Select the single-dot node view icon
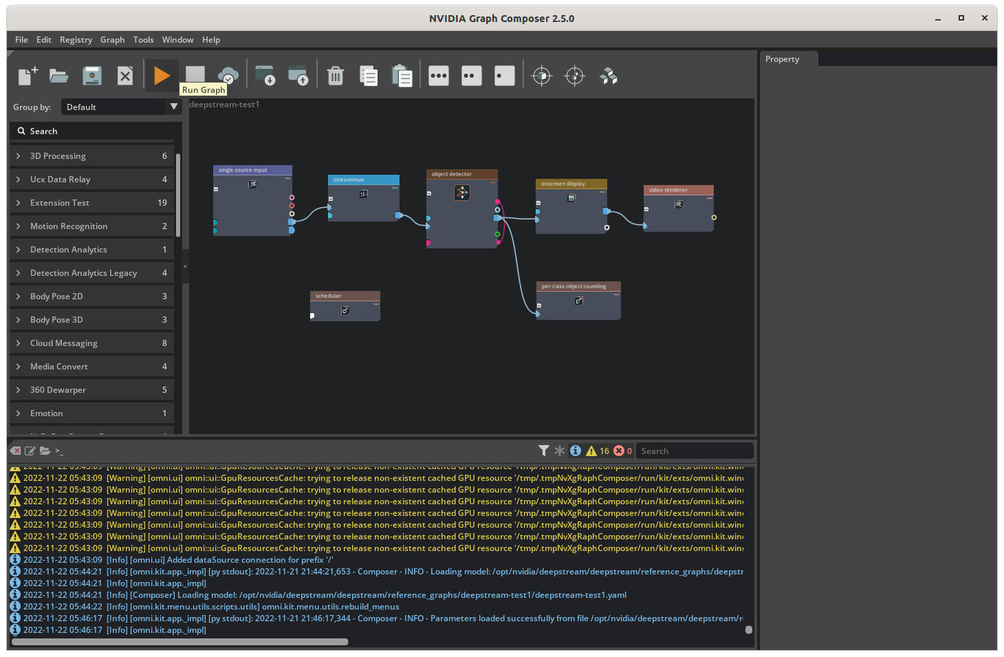 pyautogui.click(x=505, y=76)
